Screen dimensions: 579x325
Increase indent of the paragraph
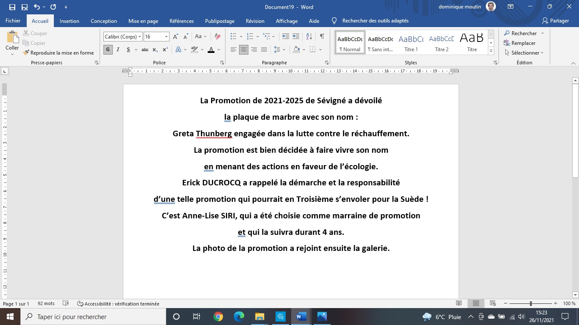pyautogui.click(x=296, y=37)
